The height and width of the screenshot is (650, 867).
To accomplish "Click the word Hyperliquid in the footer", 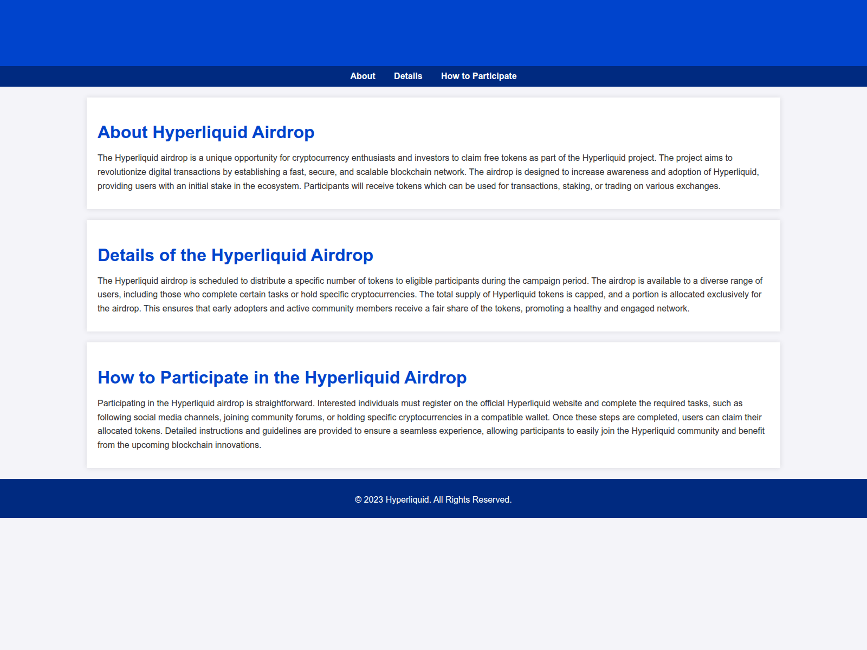I will point(406,499).
